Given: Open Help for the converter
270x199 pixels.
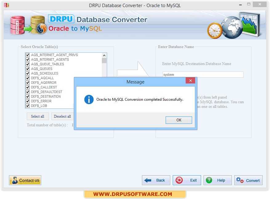Looking at the screenshot, I should [218, 180].
